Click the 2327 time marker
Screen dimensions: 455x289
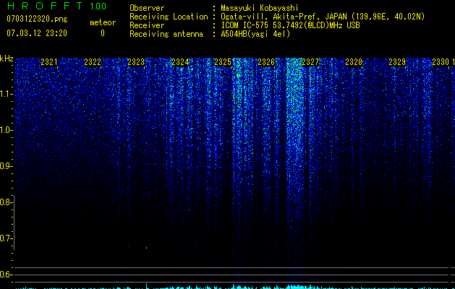coord(310,61)
